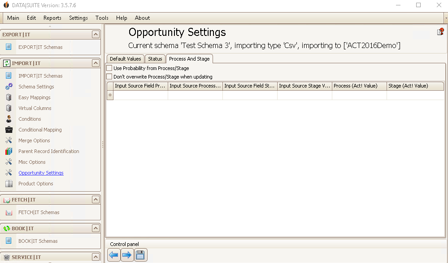Click the Process (Act! Value) column header
The image size is (448, 263).
point(359,86)
